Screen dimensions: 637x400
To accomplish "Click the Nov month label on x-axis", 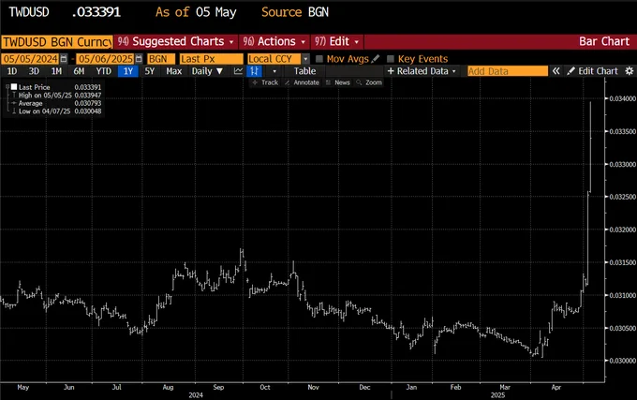I will (x=313, y=387).
